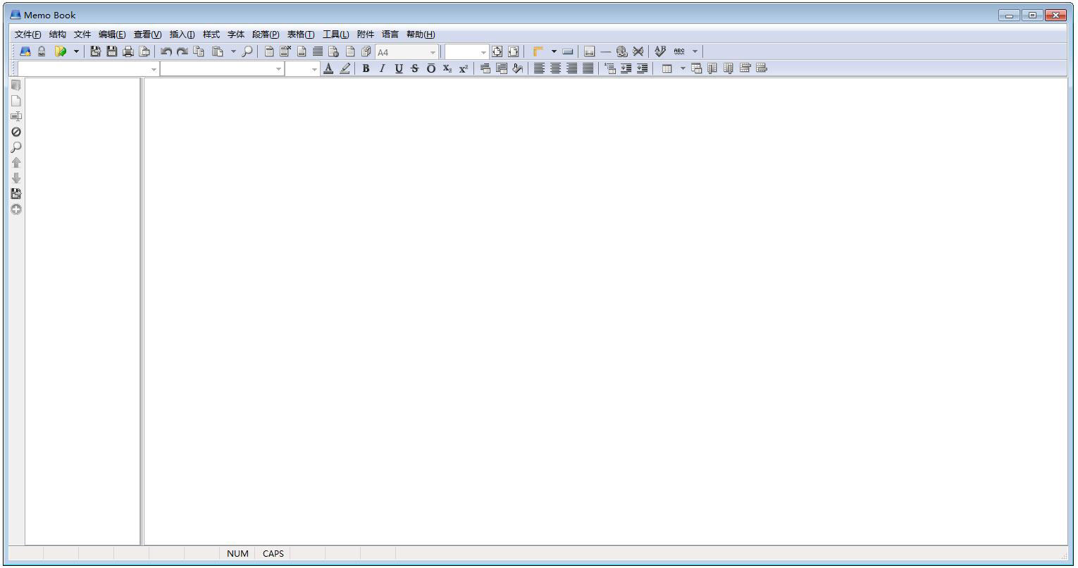Click the Copy icon in toolbar
The image size is (1078, 568).
click(x=199, y=51)
